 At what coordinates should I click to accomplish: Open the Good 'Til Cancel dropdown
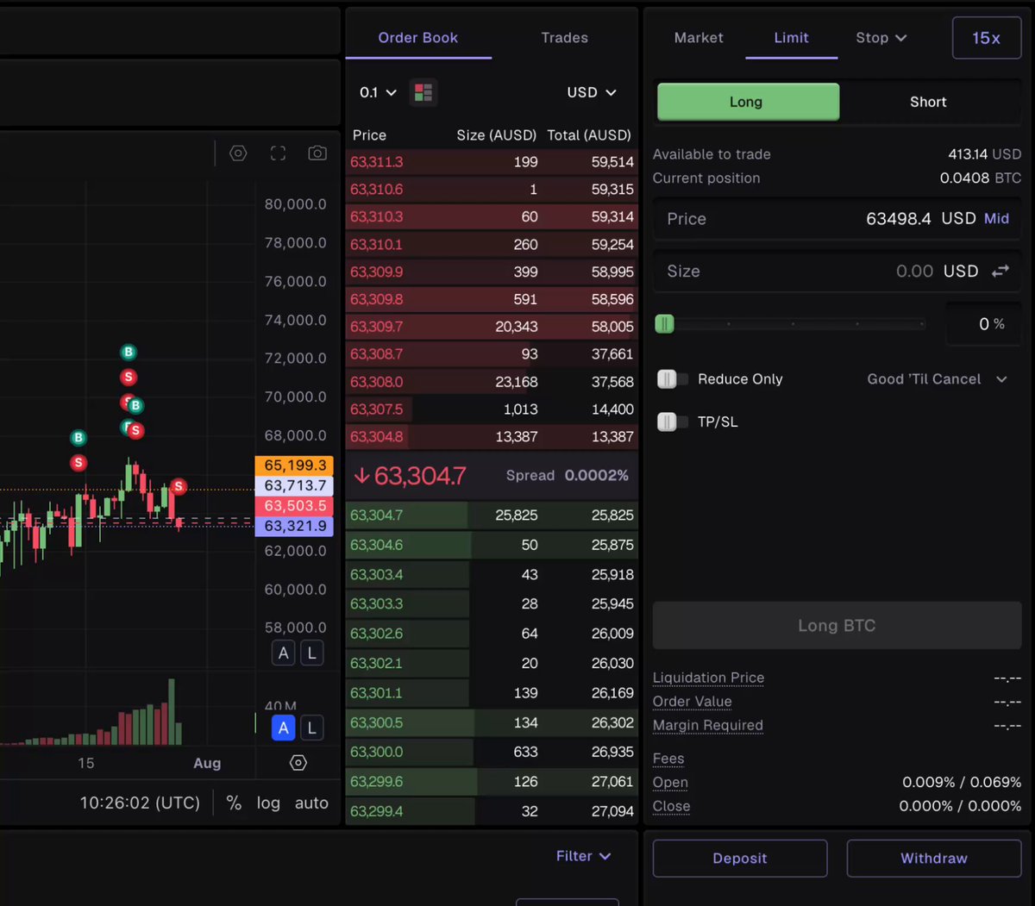pyautogui.click(x=937, y=379)
